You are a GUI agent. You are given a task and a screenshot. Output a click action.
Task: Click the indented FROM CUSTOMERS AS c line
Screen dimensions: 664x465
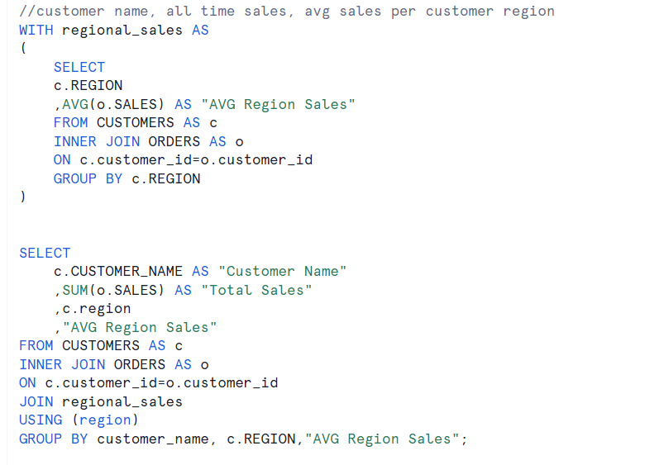[136, 123]
